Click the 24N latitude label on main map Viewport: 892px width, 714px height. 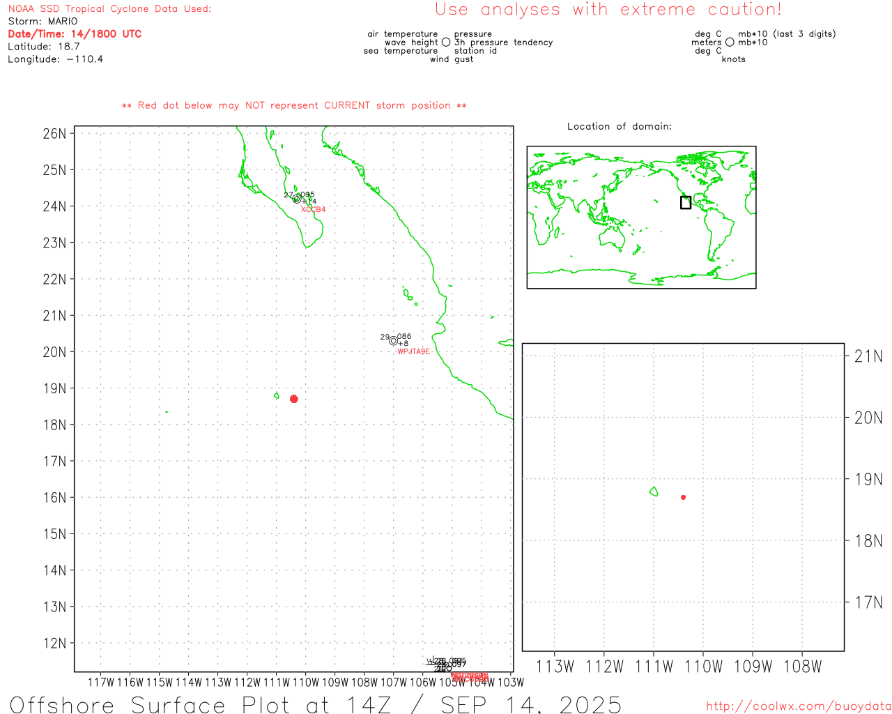coord(55,206)
